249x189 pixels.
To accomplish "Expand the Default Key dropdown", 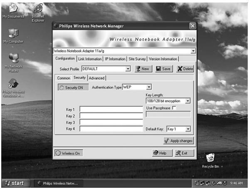I will click(188, 129).
